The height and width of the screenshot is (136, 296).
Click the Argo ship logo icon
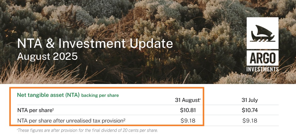[x=262, y=33]
